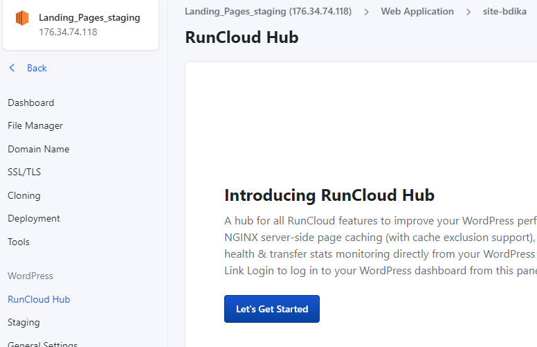This screenshot has height=347, width=537.
Task: Click the chevron after Landing_Pages_staging breadcrumb
Action: click(366, 12)
